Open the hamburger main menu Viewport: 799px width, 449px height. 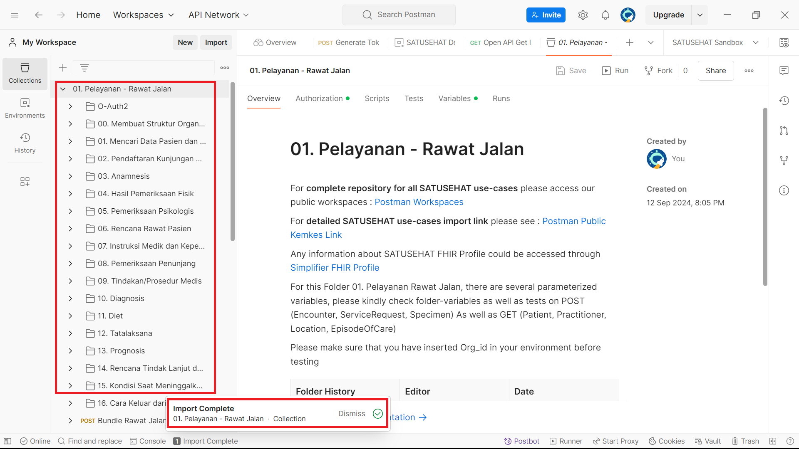(x=15, y=15)
